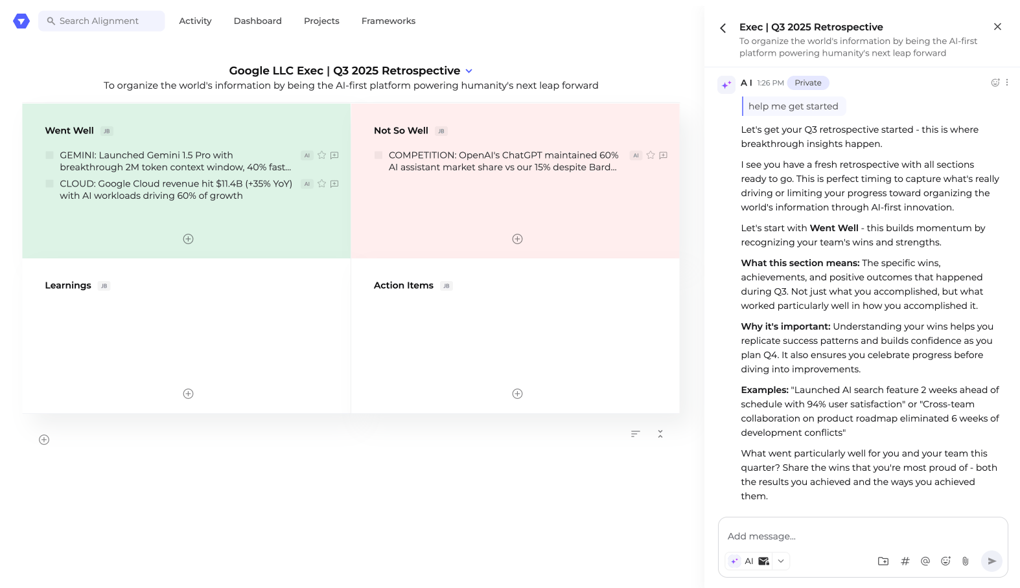Star the CLOUD revenue item
The image size is (1020, 588).
321,184
